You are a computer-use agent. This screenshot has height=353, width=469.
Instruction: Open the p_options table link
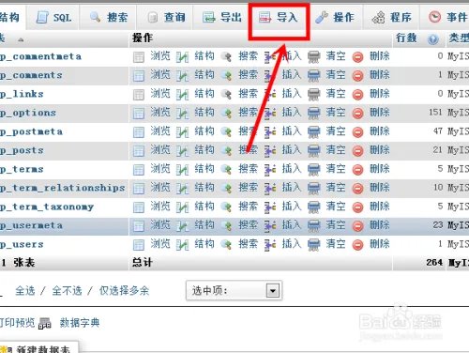28,113
